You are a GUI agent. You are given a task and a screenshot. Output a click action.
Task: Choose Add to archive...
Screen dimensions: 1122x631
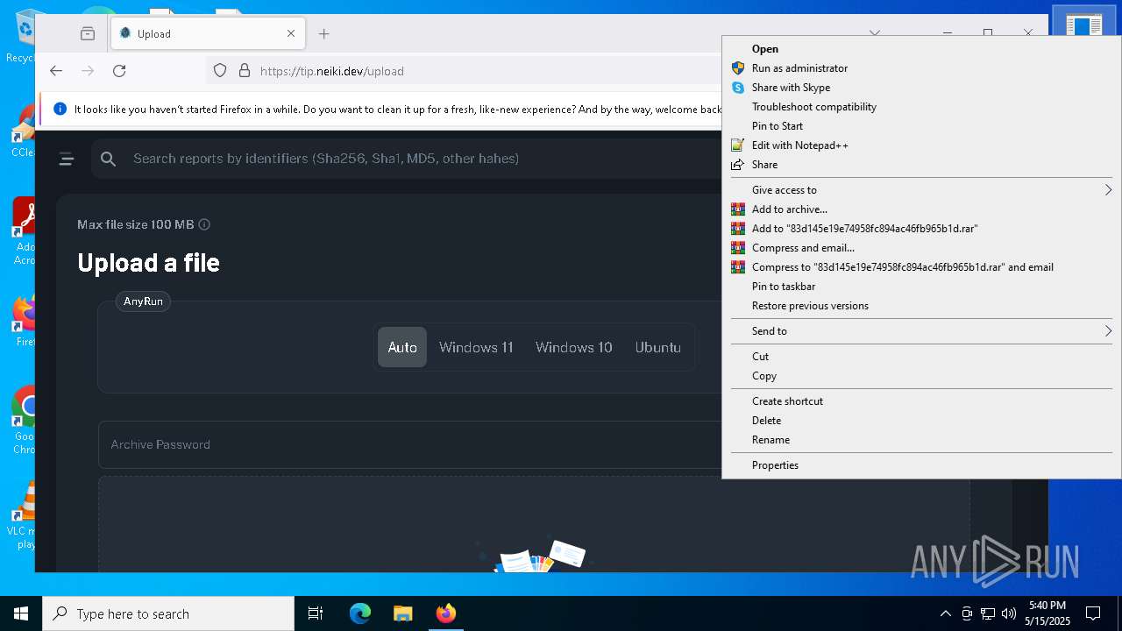click(920, 209)
